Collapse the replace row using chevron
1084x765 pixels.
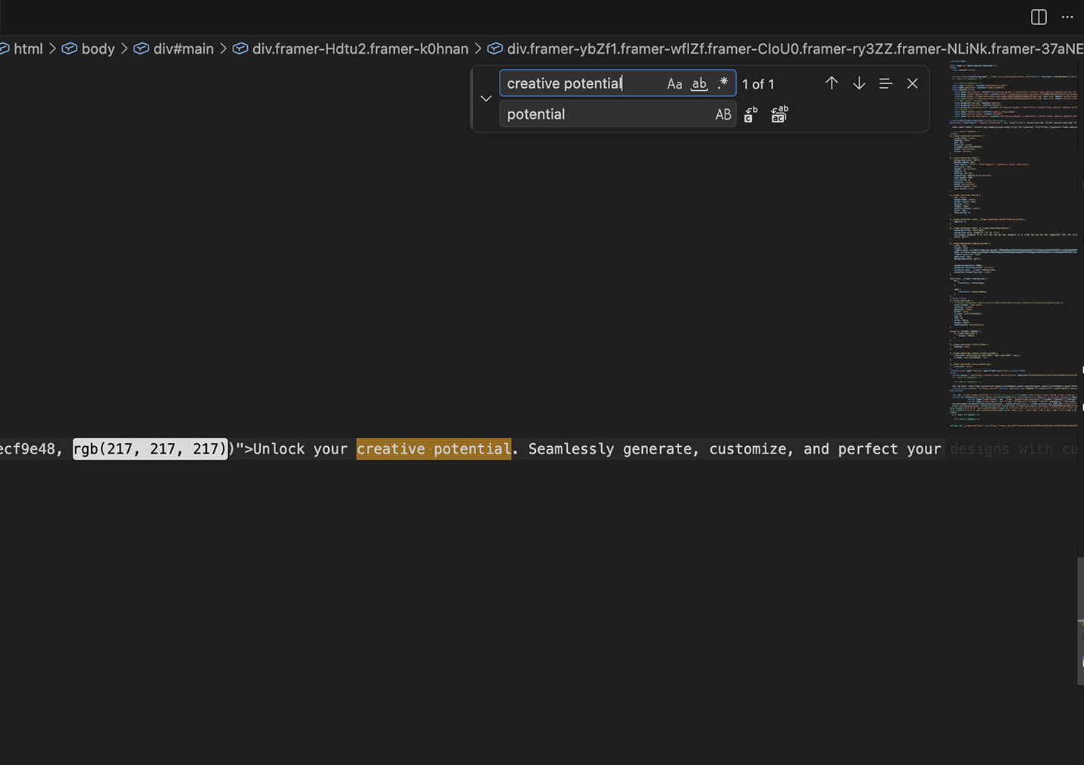[486, 98]
